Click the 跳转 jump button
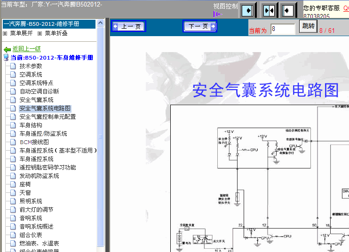This screenshot has width=349, height=252. pos(308,26)
